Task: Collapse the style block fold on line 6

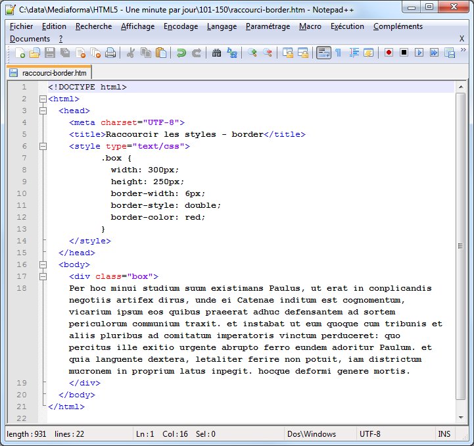Action: [43, 147]
